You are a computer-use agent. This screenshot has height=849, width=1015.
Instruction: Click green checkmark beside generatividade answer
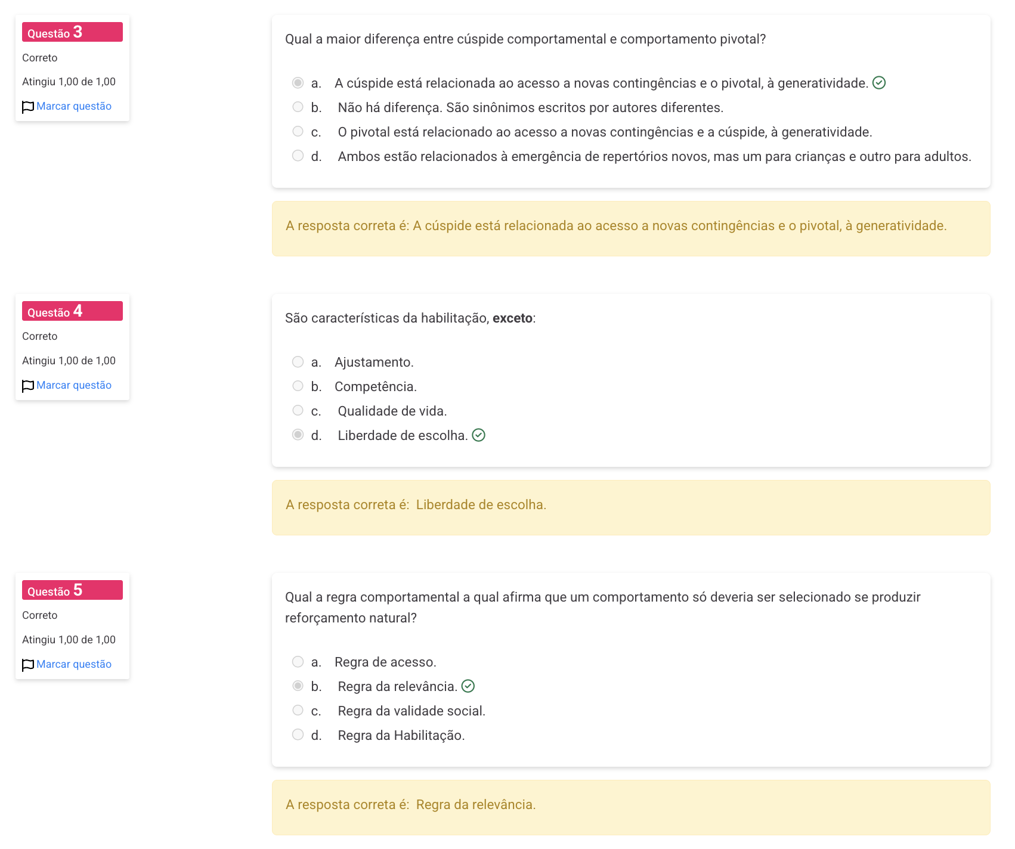[878, 83]
